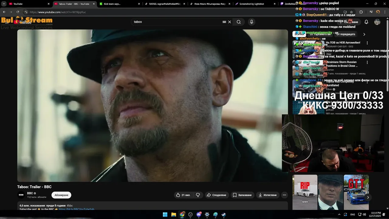The image size is (389, 219).
Task: Switch to the Kick team says tab
Action: [119, 4]
